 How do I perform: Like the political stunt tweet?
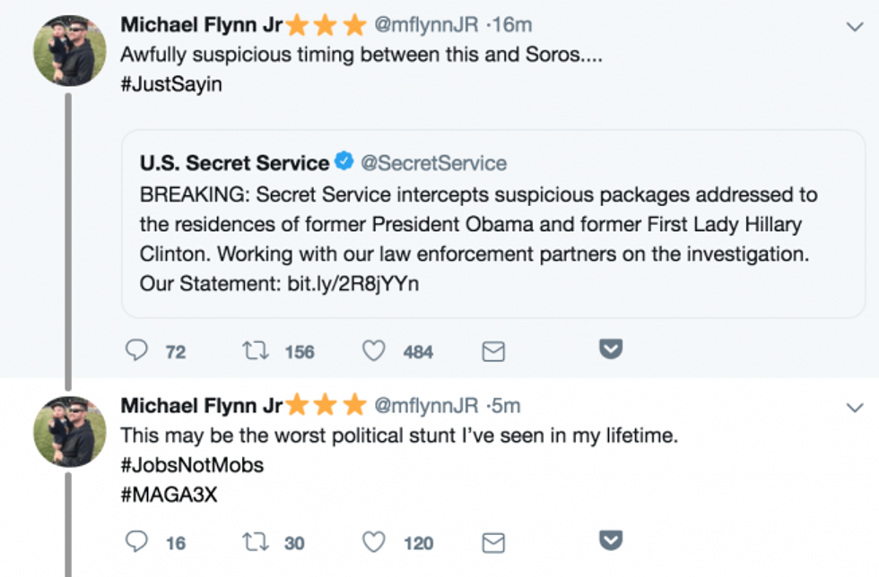373,541
